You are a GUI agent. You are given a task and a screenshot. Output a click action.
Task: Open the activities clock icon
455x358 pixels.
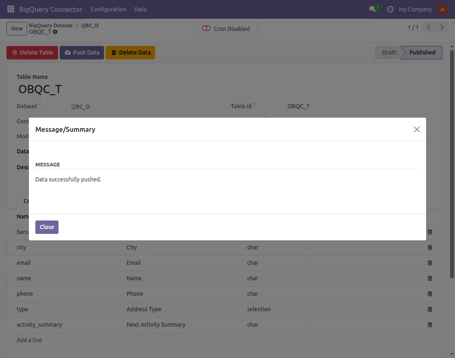pyautogui.click(x=390, y=9)
